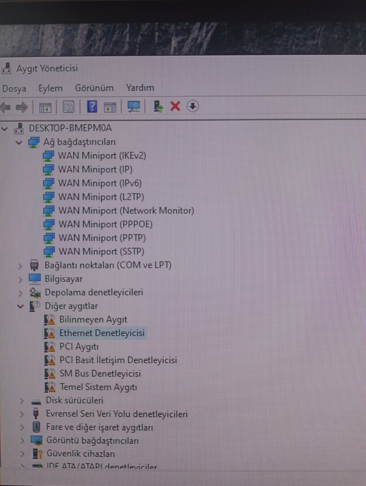The width and height of the screenshot is (366, 486).
Task: Click the Aygıt Yöneticisi title bar icon
Action: (6, 69)
